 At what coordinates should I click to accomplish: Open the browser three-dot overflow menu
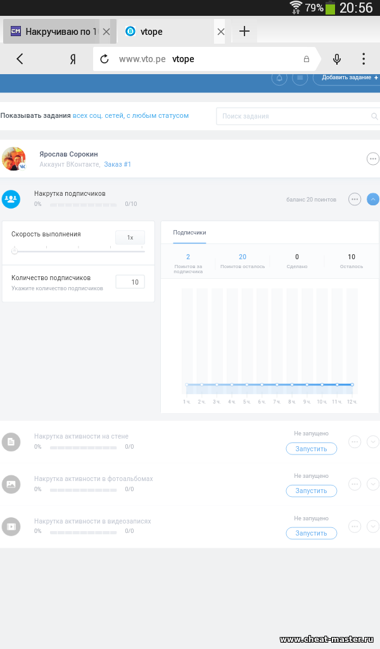click(364, 59)
